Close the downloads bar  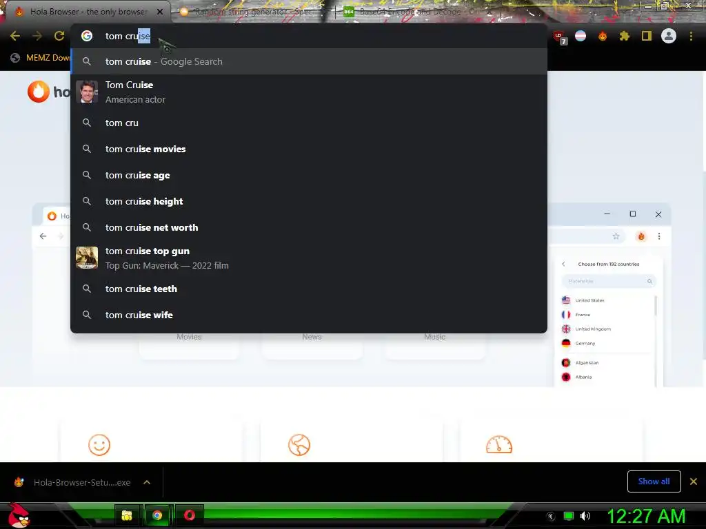pyautogui.click(x=694, y=481)
